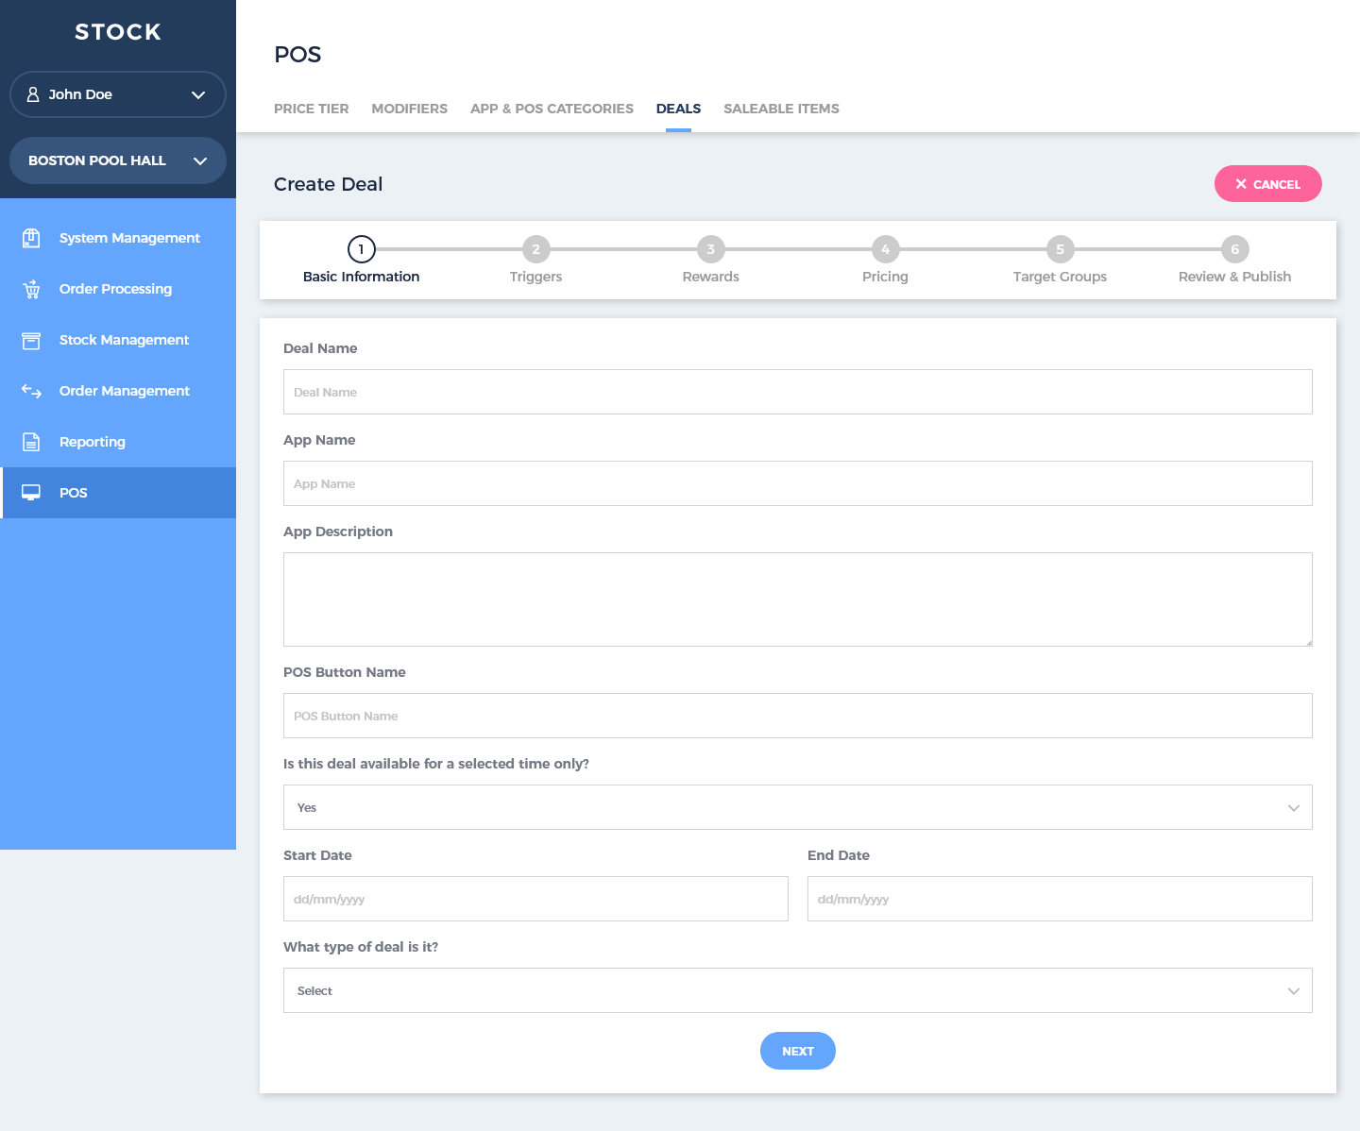1360x1131 pixels.
Task: Click the System Management sidebar icon
Action: pos(31,238)
